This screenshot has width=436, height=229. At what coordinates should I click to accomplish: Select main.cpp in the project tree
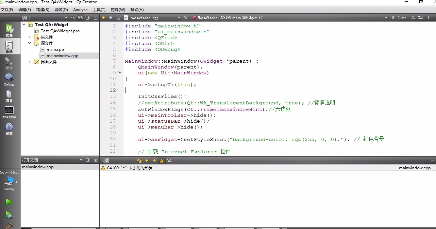(x=55, y=49)
